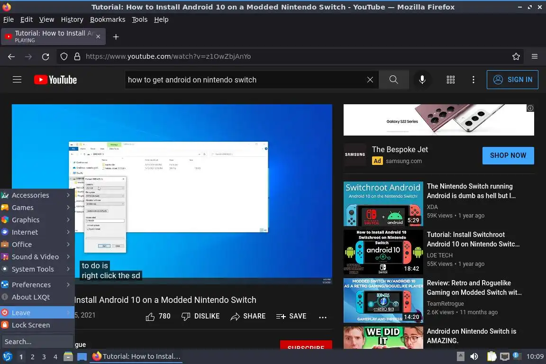Go to YouTube home via the logo

pos(55,80)
